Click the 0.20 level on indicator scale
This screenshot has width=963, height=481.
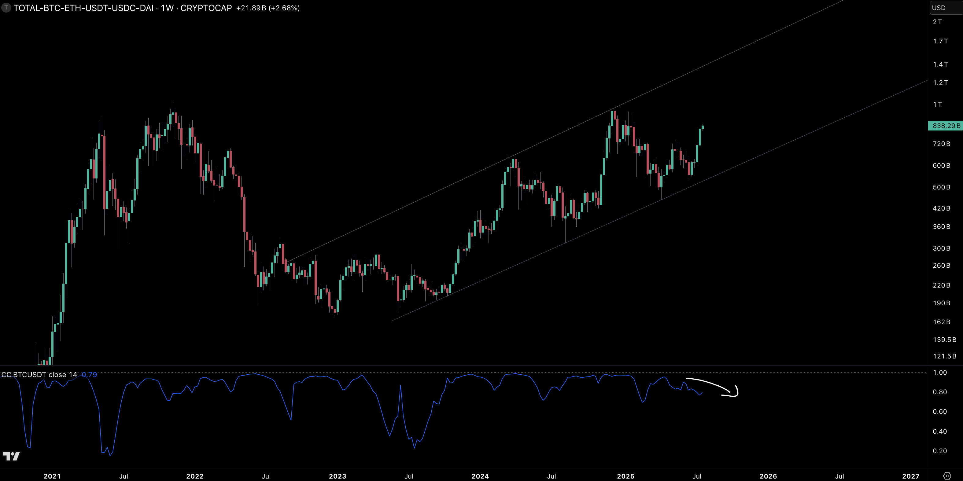940,451
